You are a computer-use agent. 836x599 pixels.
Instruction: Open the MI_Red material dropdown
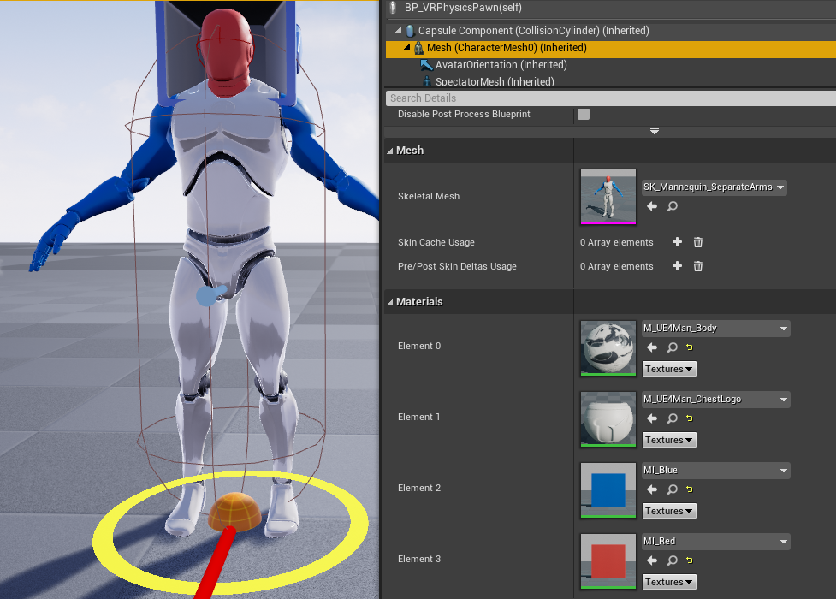pyautogui.click(x=716, y=542)
